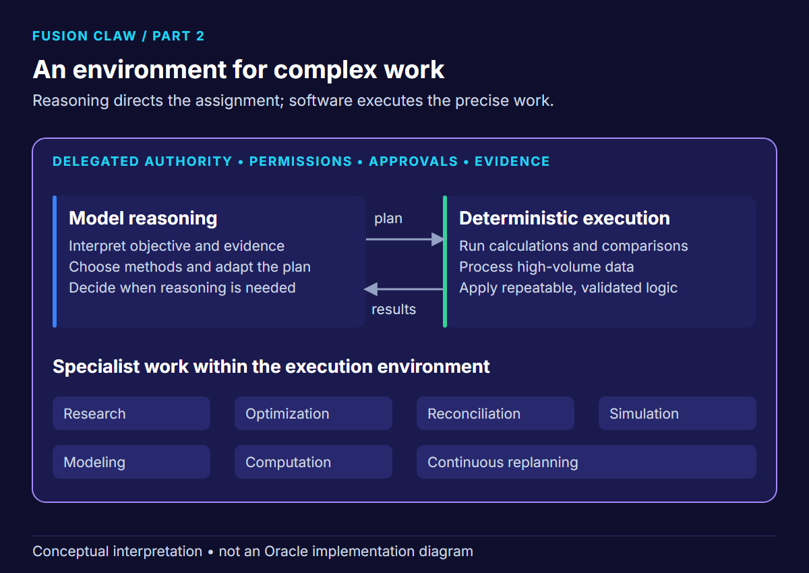Click subtitle starting 'Reasoning directs the assignment'
809x573 pixels.
click(293, 101)
